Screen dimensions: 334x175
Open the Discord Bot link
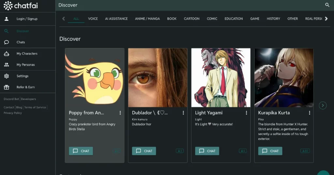click(11, 99)
